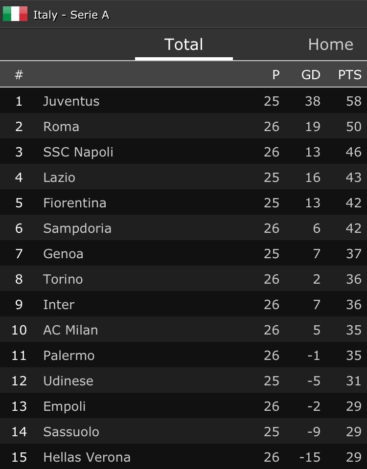
Task: Open Hellas Verona team entry
Action: click(x=87, y=457)
